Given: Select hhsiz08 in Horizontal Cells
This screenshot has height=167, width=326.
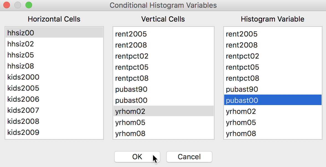Looking at the screenshot, I should (54, 66).
